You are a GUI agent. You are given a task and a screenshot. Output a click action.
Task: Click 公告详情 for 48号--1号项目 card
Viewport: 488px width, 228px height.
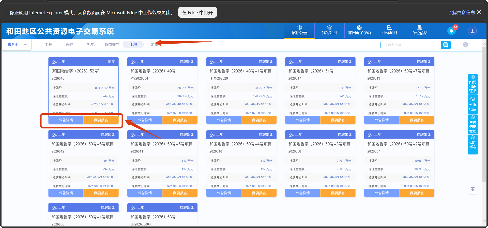(224, 120)
